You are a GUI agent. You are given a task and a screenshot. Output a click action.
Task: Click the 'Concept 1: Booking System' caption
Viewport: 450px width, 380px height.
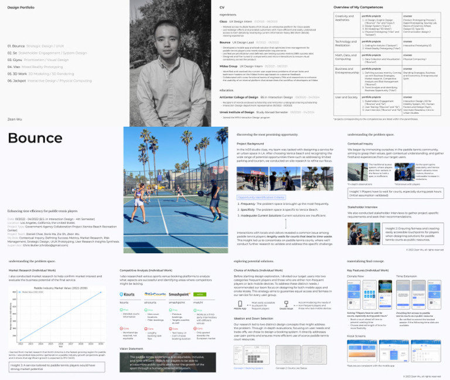coord(248,368)
